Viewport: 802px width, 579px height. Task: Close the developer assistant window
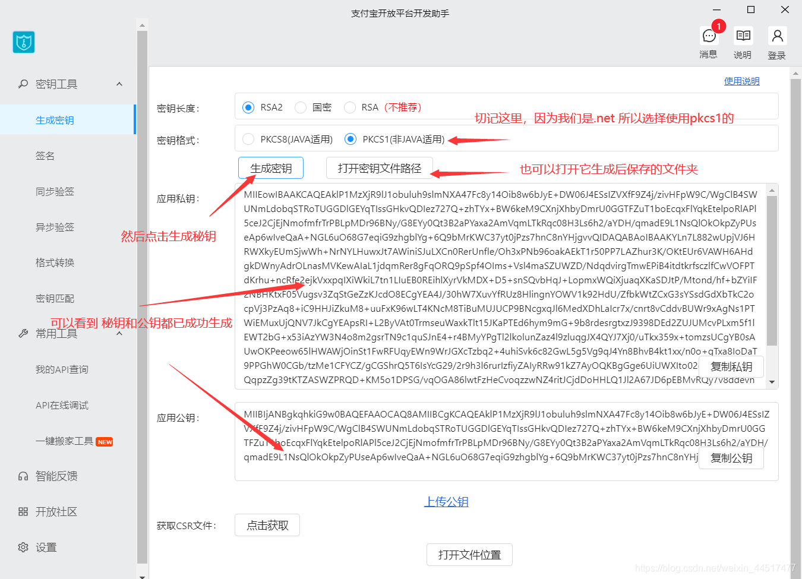[x=785, y=10]
